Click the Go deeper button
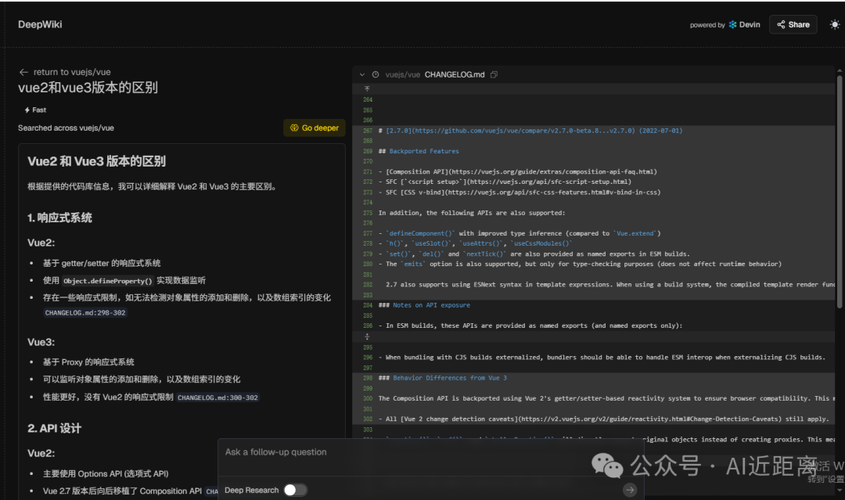Image resolution: width=845 pixels, height=500 pixels. click(315, 128)
